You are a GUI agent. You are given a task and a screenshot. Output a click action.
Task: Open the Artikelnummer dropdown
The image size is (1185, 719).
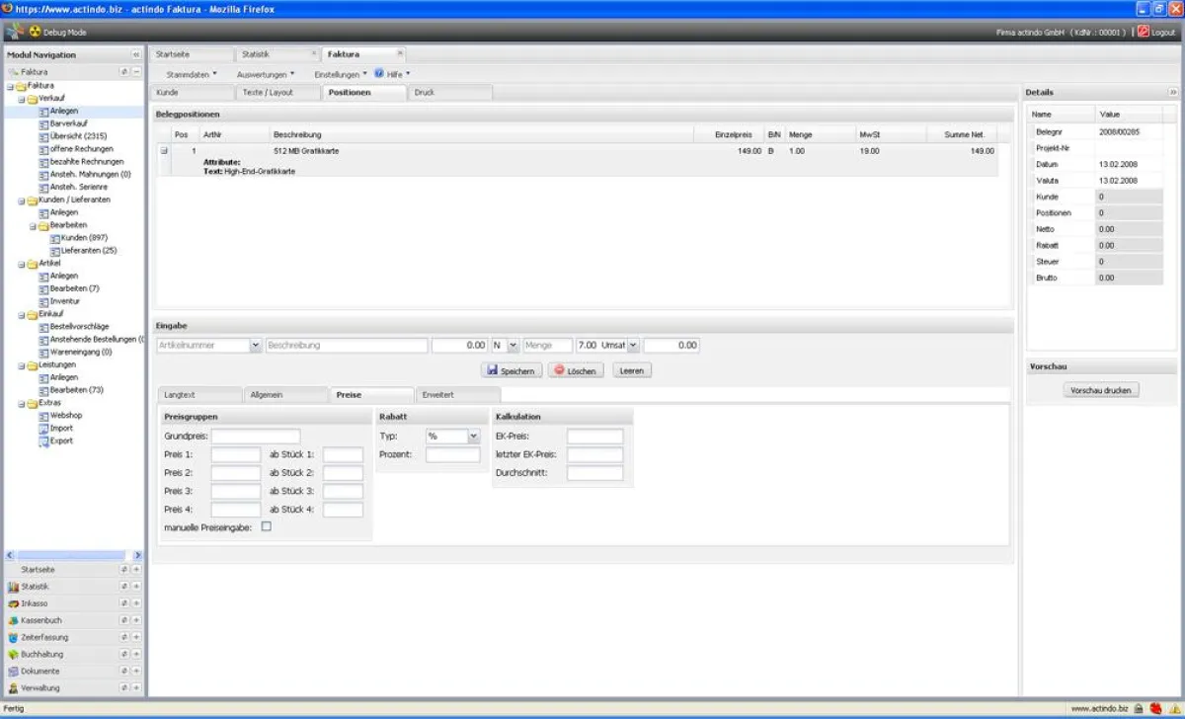(253, 345)
